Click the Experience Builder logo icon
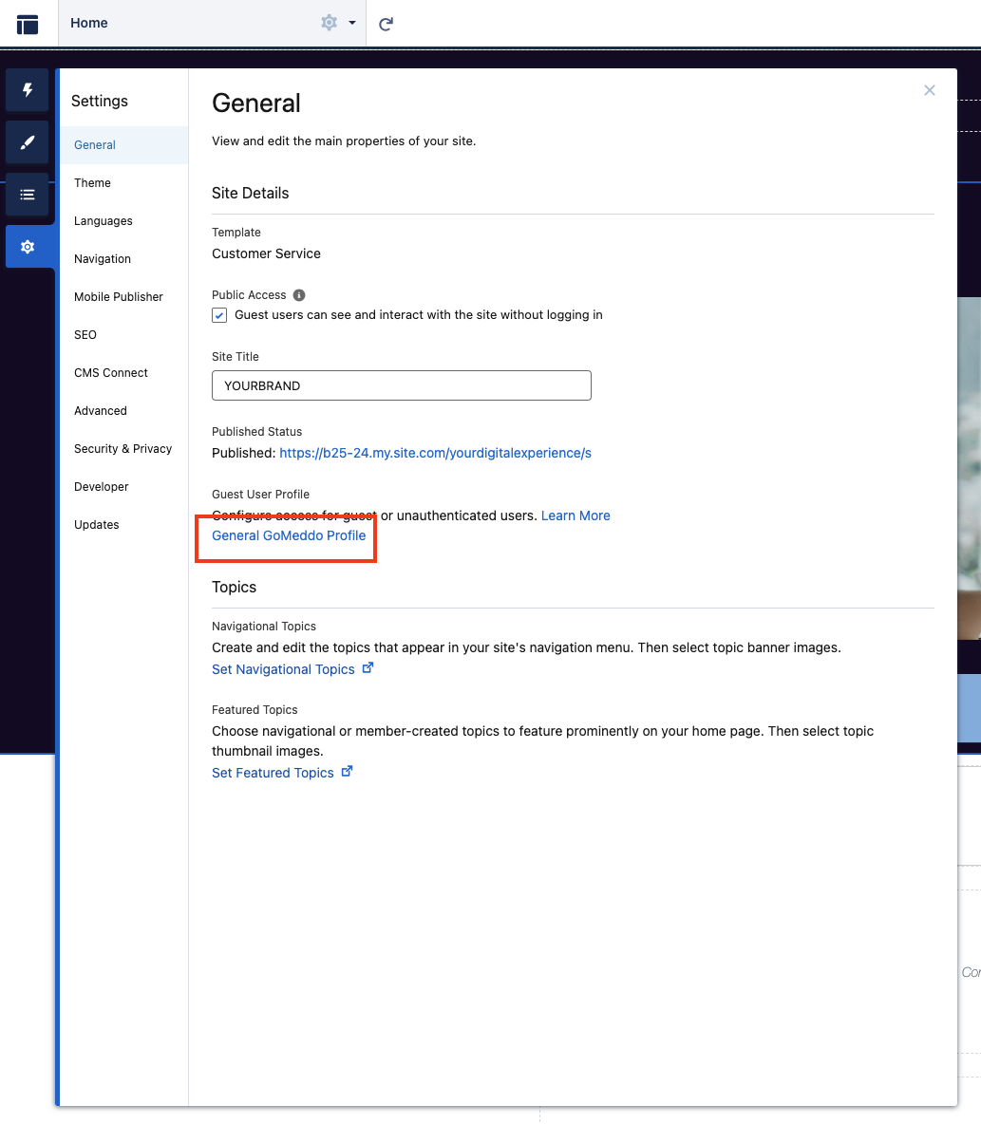Image resolution: width=981 pixels, height=1124 pixels. pyautogui.click(x=27, y=23)
